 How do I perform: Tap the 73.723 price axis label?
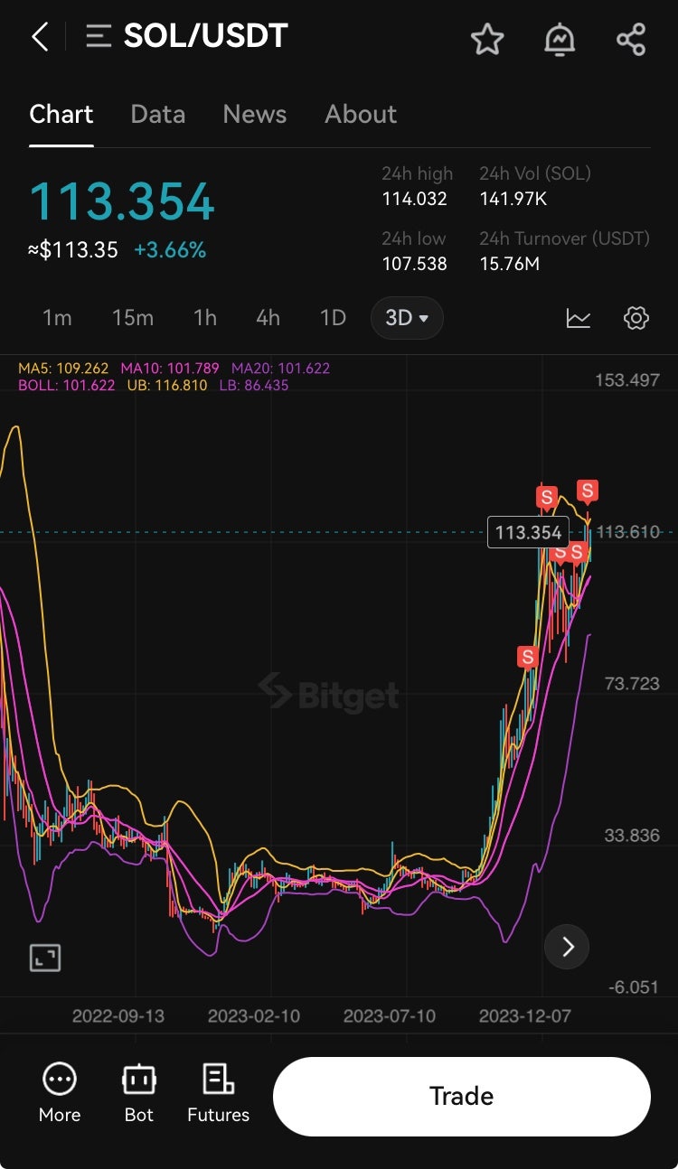click(x=632, y=684)
